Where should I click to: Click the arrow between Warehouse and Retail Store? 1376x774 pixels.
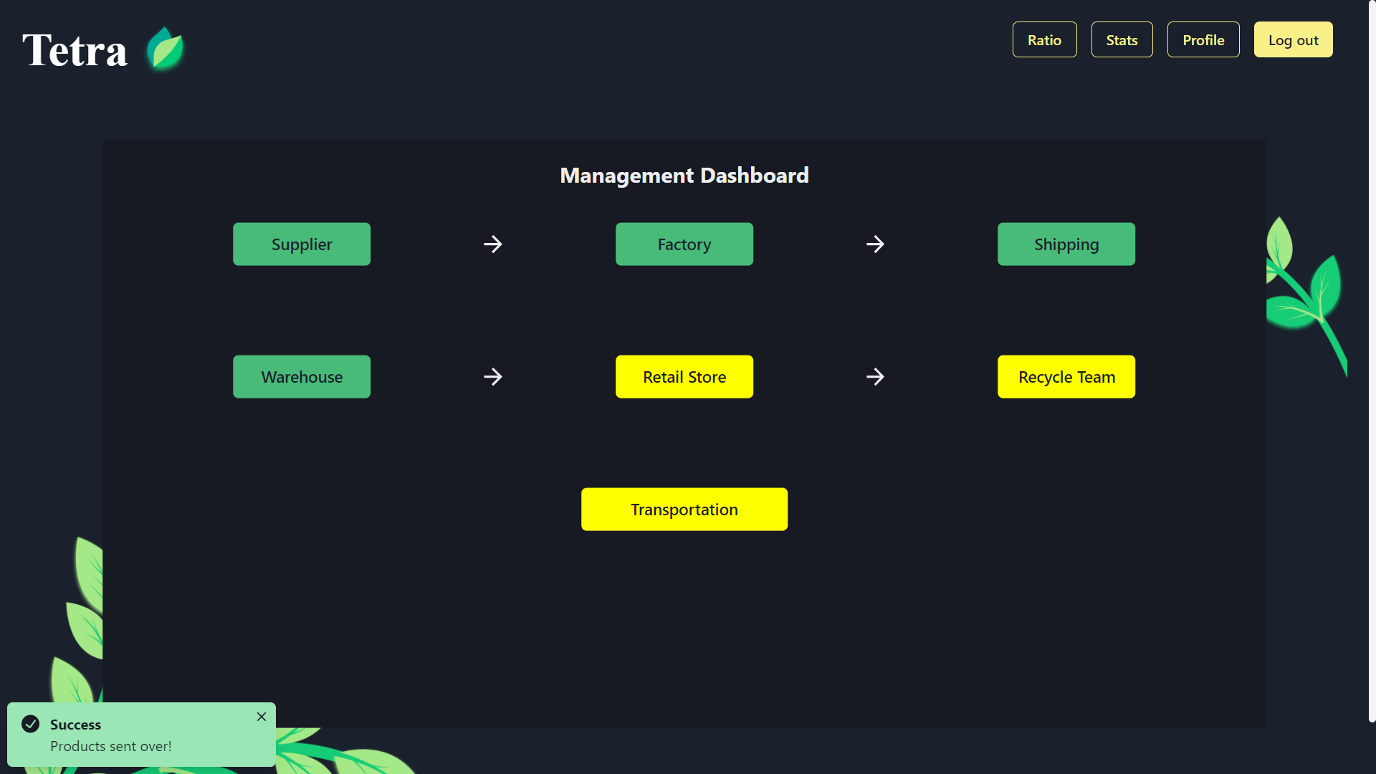pyautogui.click(x=493, y=377)
